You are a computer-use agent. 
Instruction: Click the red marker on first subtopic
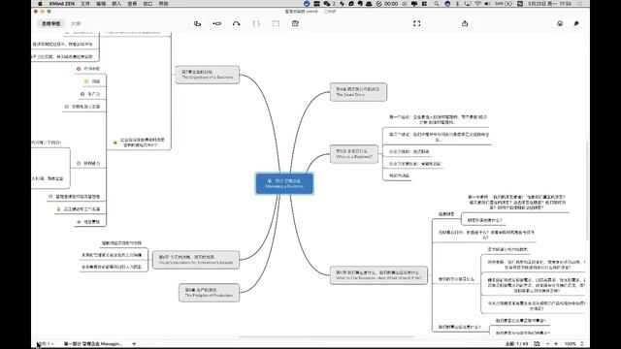coord(79,69)
